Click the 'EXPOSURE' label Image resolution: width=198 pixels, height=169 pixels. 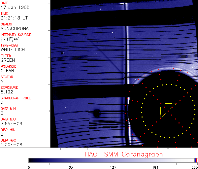coord(9,87)
